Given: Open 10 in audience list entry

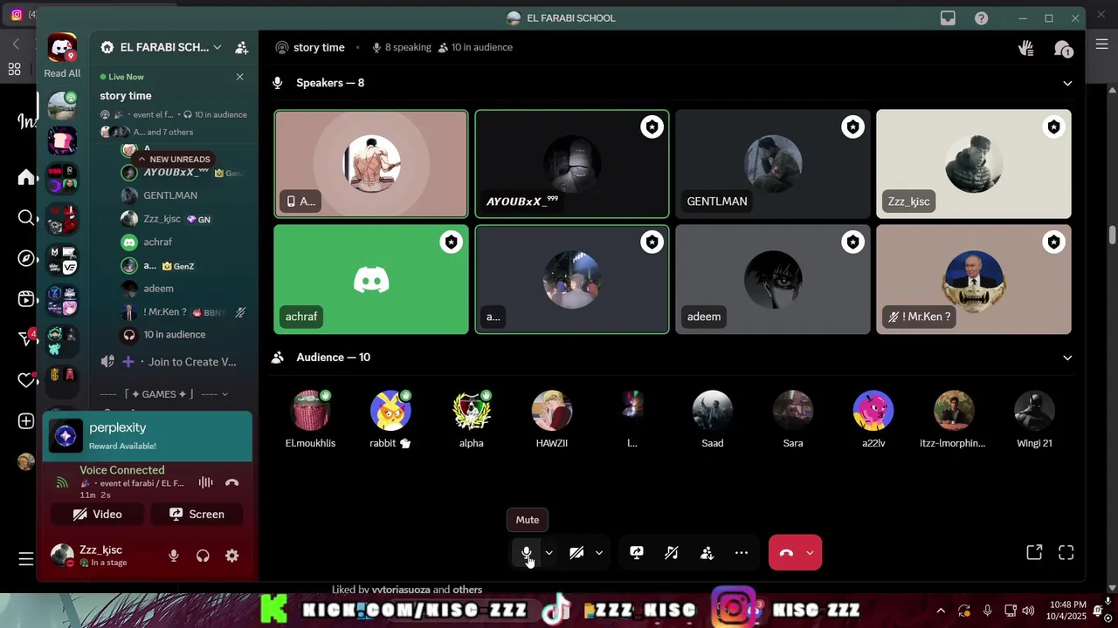Looking at the screenshot, I should coord(175,335).
